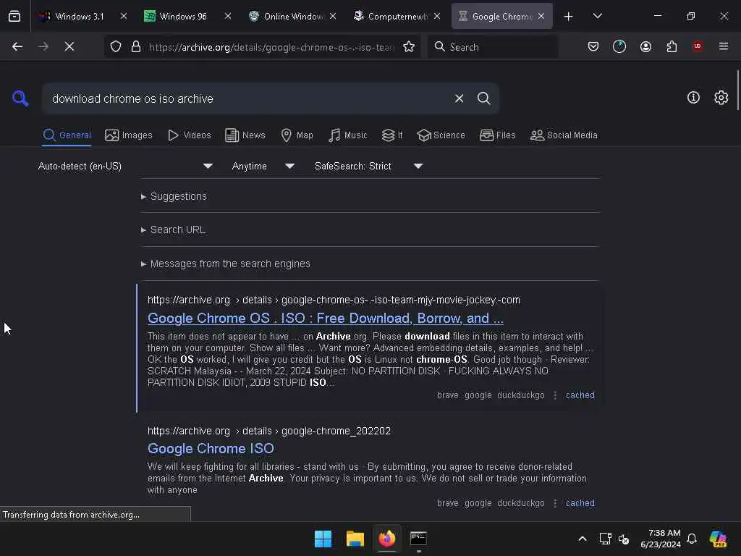Click the taskbar clock 7:38 AM
The image size is (741, 556).
pos(660,539)
